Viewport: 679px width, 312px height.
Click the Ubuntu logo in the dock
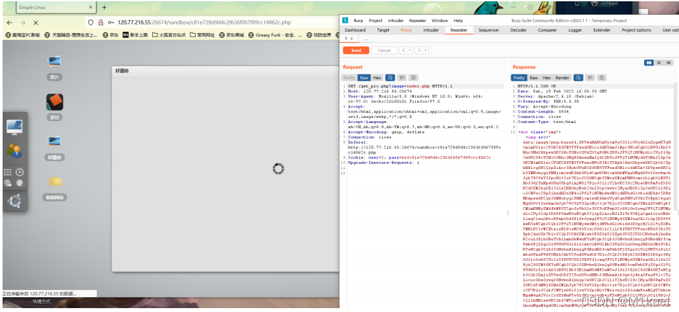point(14,201)
